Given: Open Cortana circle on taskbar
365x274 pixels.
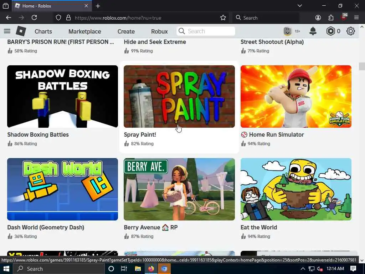Looking at the screenshot, I should [111, 269].
